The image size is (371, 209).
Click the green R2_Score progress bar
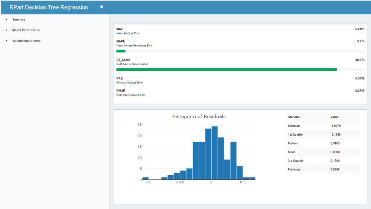tap(227, 70)
